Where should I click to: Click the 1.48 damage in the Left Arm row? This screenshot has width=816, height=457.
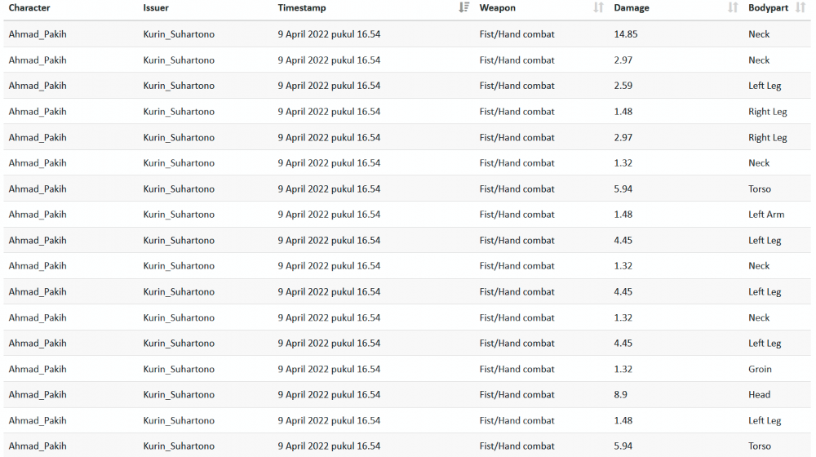pyautogui.click(x=623, y=215)
